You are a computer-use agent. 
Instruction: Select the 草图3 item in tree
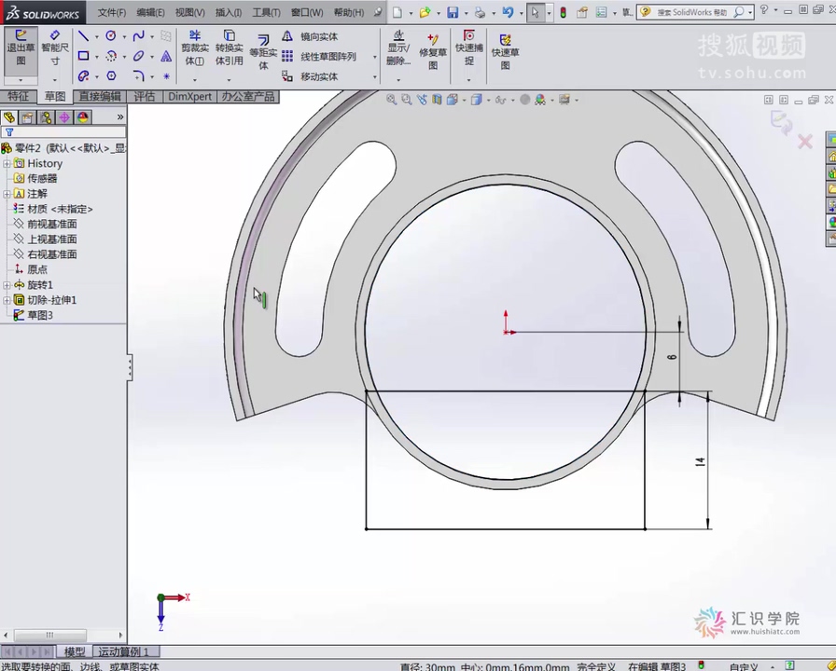[x=40, y=315]
